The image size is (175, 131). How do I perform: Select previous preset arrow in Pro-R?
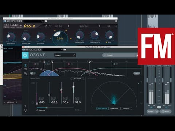(x=69, y=26)
